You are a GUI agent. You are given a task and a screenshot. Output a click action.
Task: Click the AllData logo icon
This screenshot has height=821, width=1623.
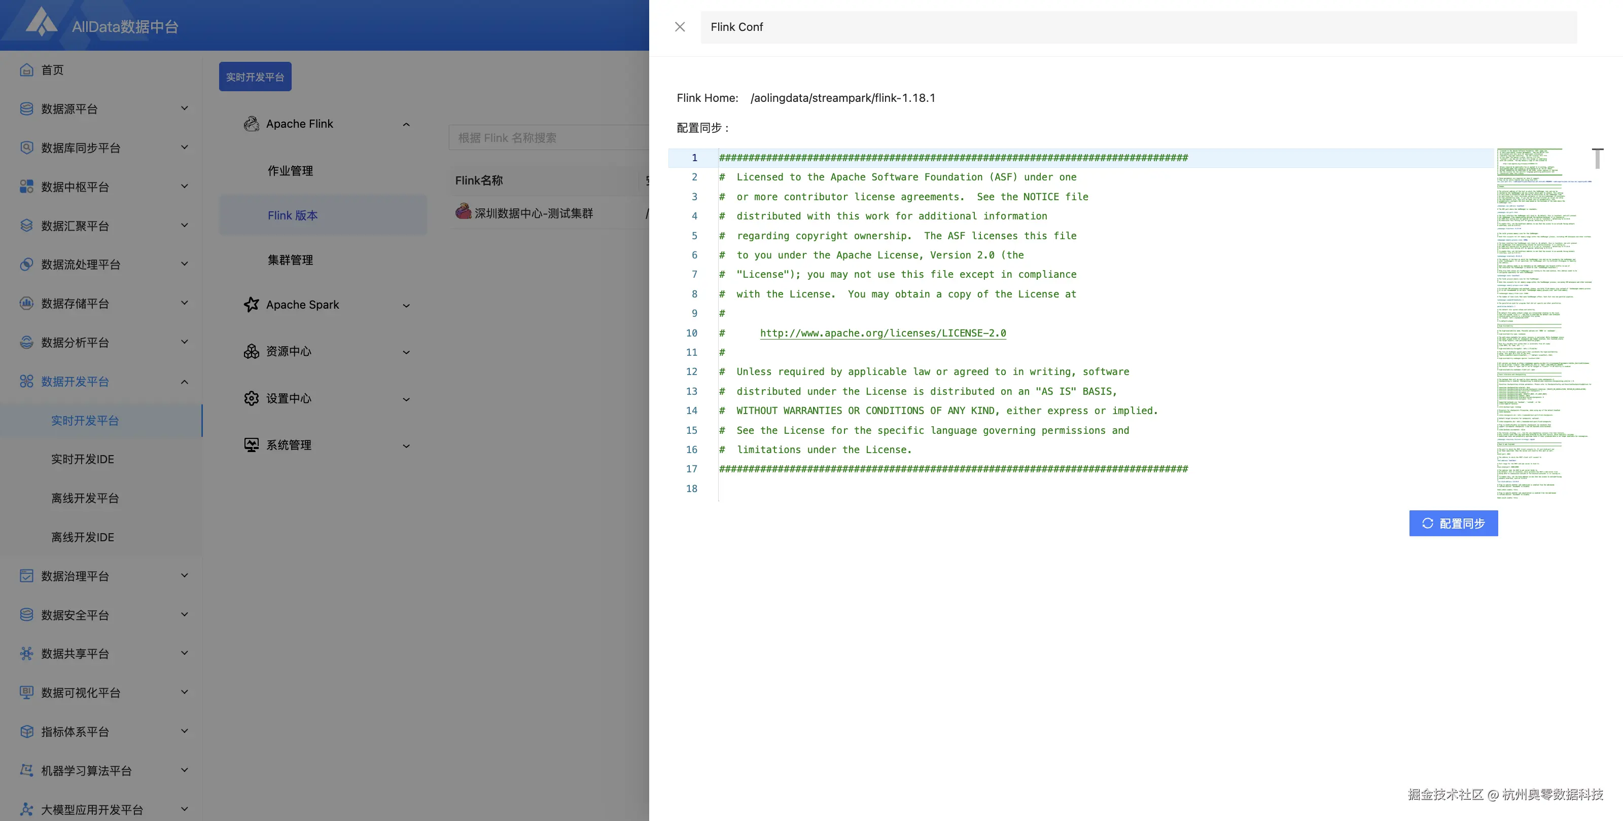[42, 22]
